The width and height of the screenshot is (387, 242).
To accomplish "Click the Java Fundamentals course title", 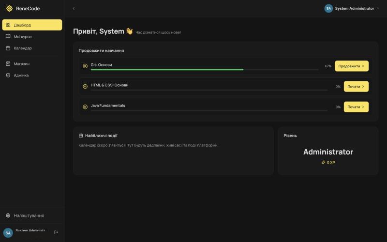I will [x=108, y=106].
